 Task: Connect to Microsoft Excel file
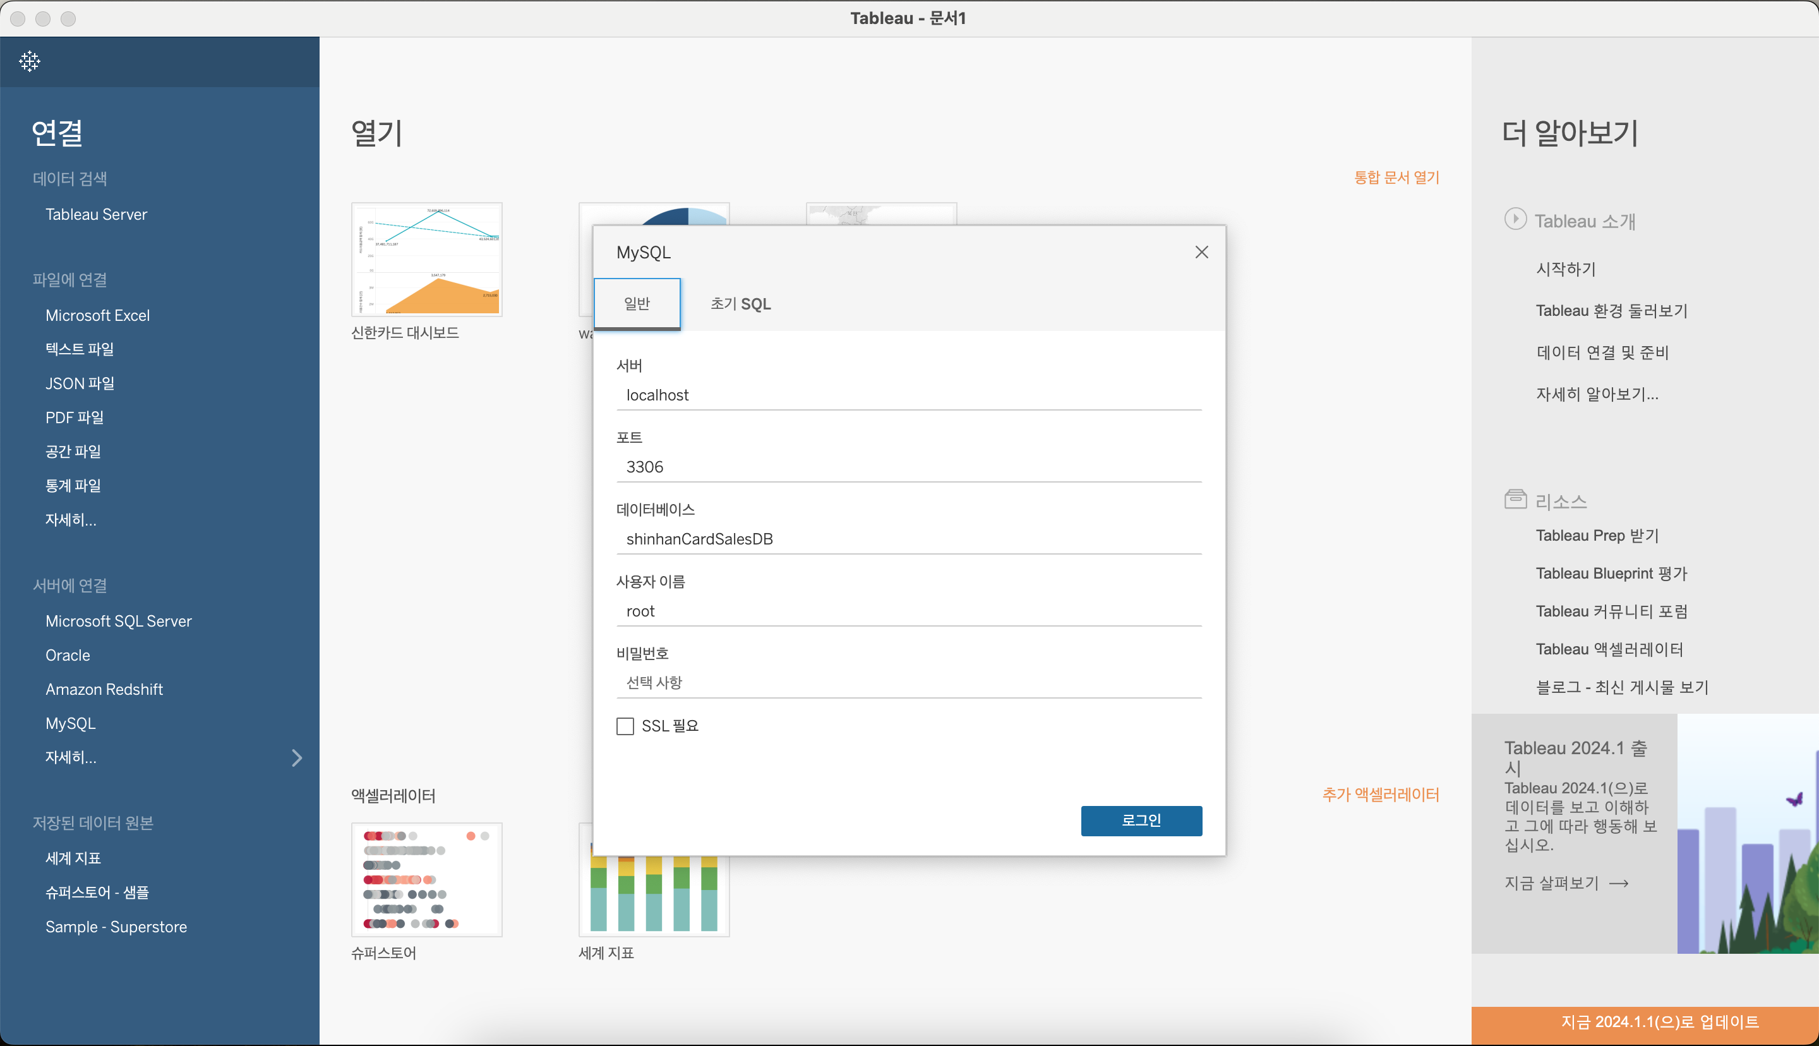[98, 315]
